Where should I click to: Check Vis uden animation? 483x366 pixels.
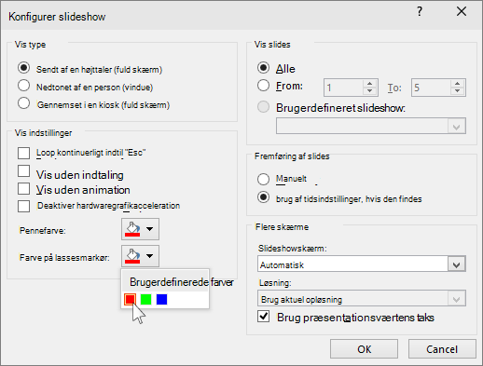click(24, 188)
